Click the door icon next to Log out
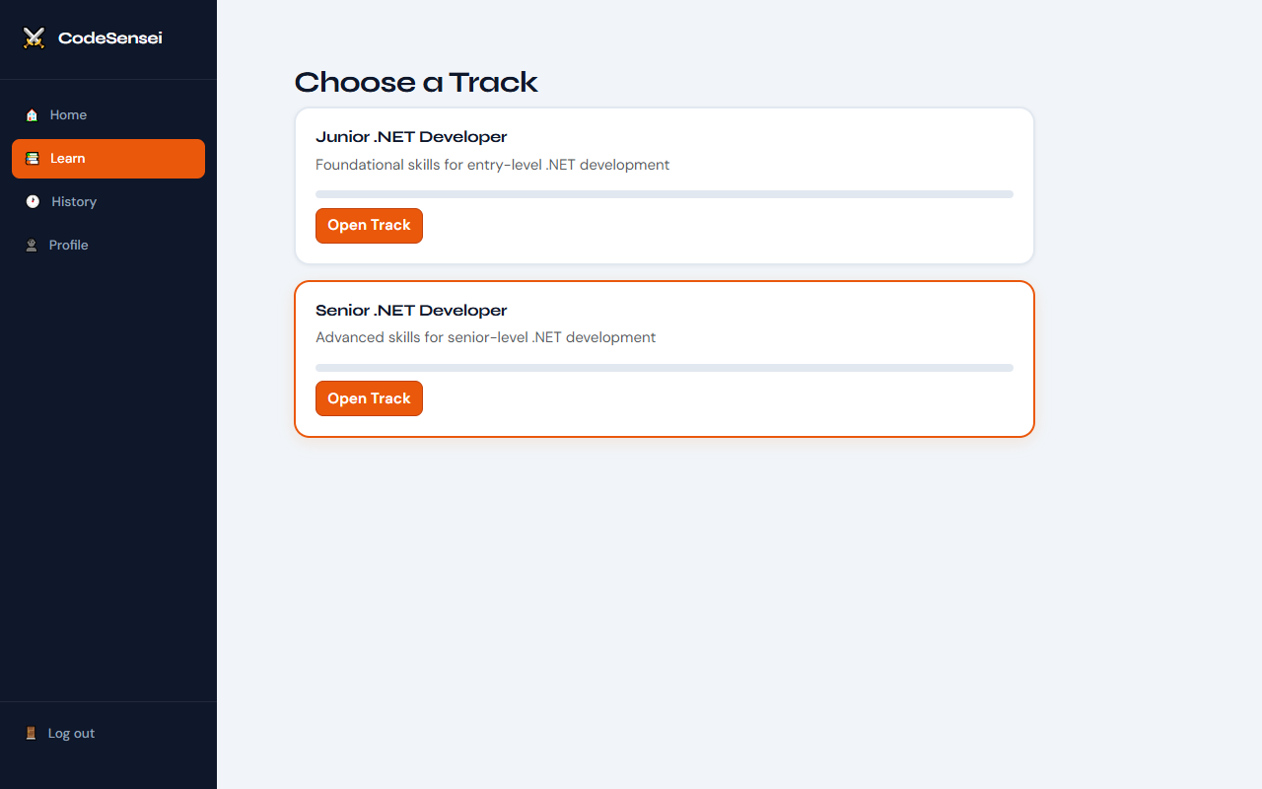Screen dimensions: 1262x789 [30, 733]
